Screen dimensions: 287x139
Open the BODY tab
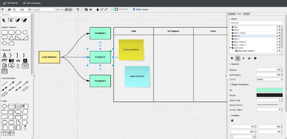coord(246,14)
